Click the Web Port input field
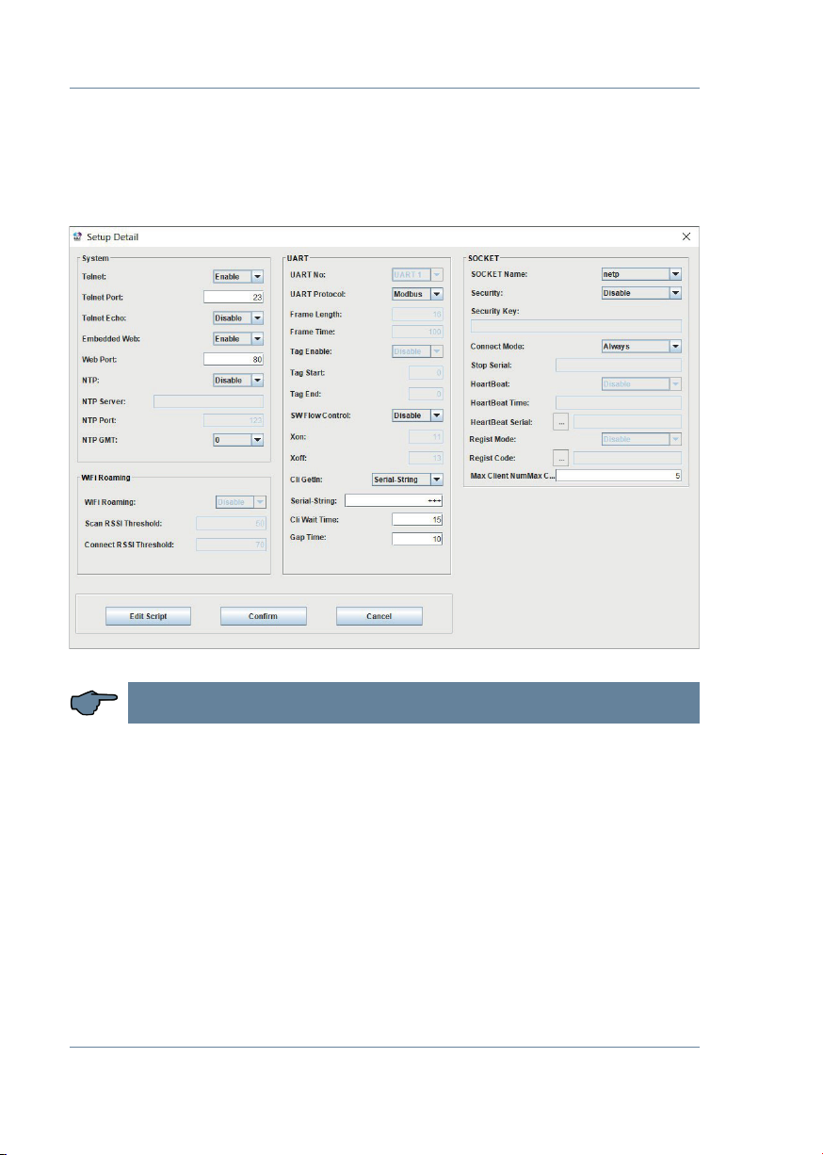This screenshot has width=823, height=1155. [234, 359]
